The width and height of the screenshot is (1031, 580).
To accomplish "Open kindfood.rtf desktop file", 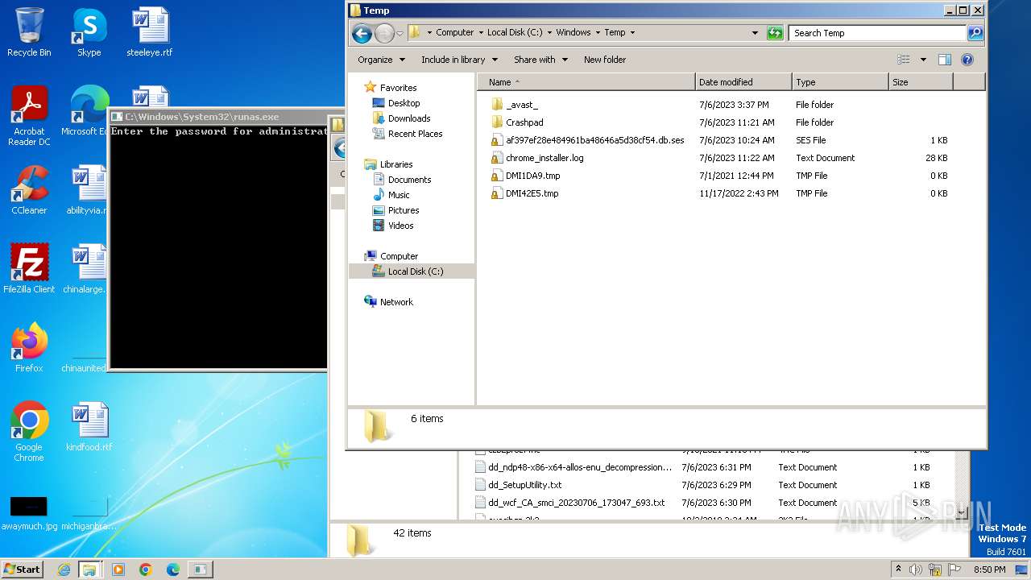I will tap(89, 428).
